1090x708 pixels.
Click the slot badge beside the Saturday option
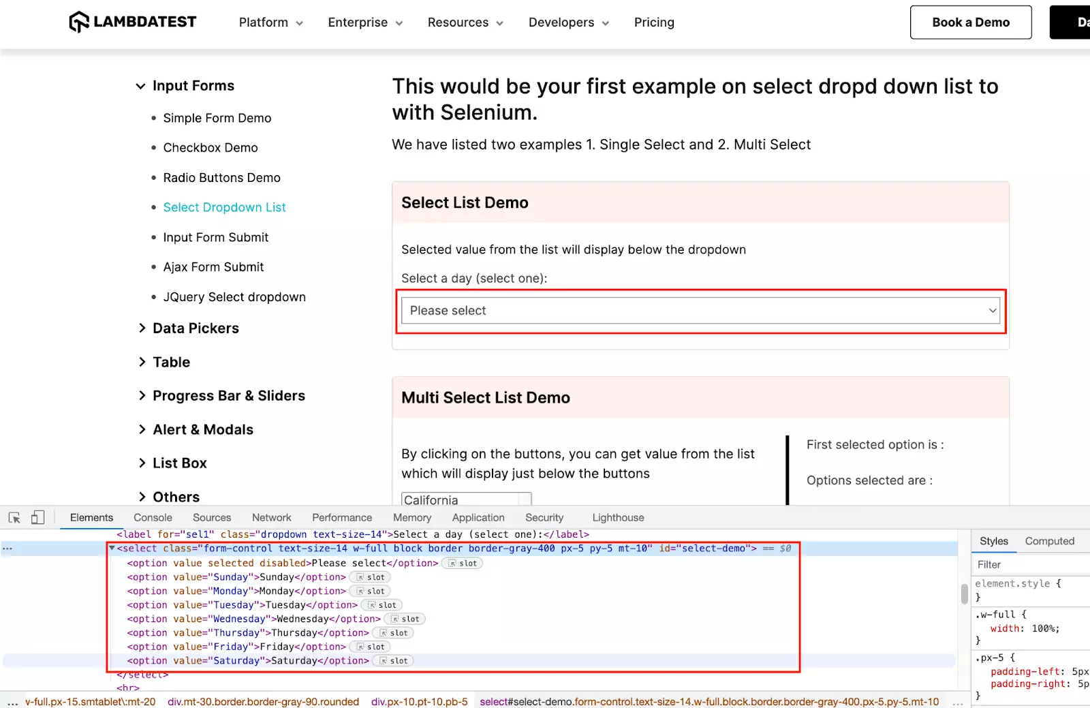(x=393, y=660)
